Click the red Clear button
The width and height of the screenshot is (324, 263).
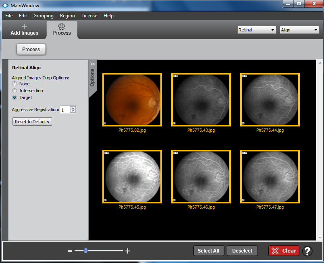284,251
